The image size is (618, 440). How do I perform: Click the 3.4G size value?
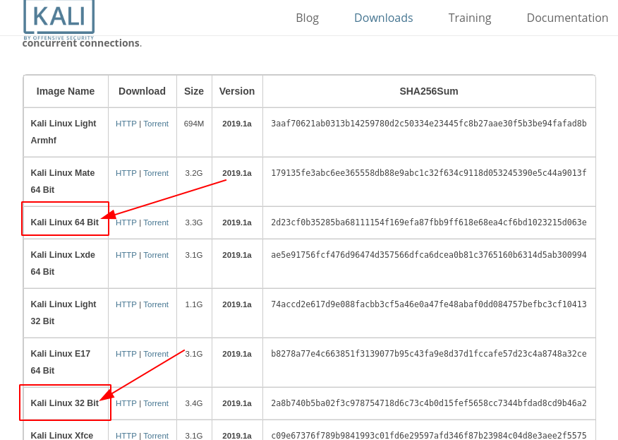pyautogui.click(x=194, y=403)
